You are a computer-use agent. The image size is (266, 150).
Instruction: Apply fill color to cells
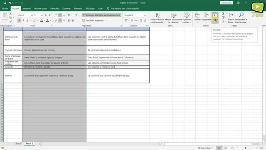point(42,20)
